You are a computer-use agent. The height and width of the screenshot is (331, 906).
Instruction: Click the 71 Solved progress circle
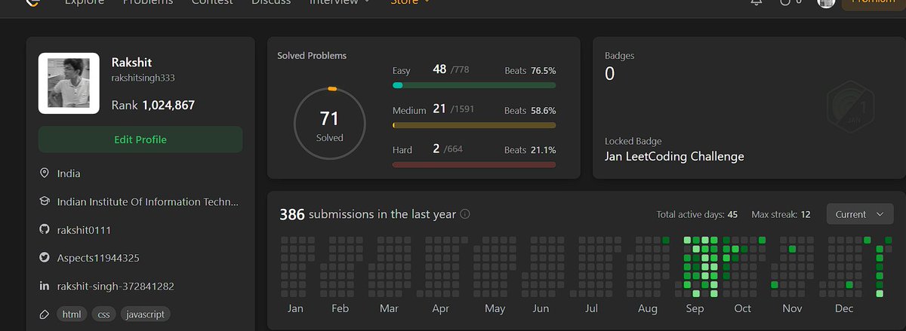[329, 124]
